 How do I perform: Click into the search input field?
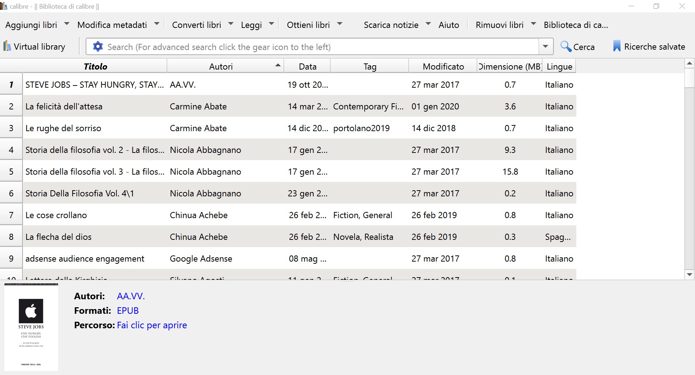click(x=319, y=47)
